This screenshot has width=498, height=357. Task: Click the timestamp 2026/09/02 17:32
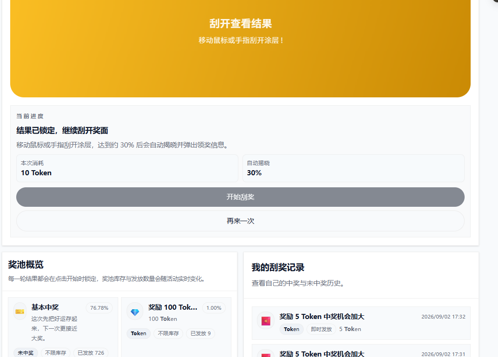coord(443,317)
